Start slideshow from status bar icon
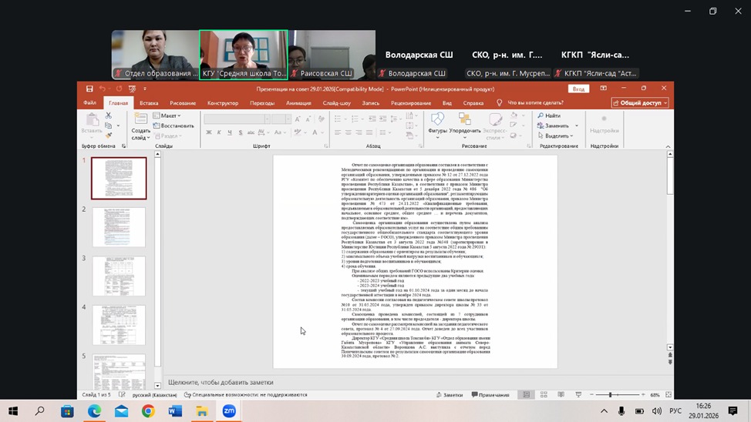 (x=578, y=395)
